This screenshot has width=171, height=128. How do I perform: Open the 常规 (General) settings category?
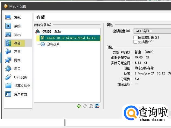pos(18,17)
